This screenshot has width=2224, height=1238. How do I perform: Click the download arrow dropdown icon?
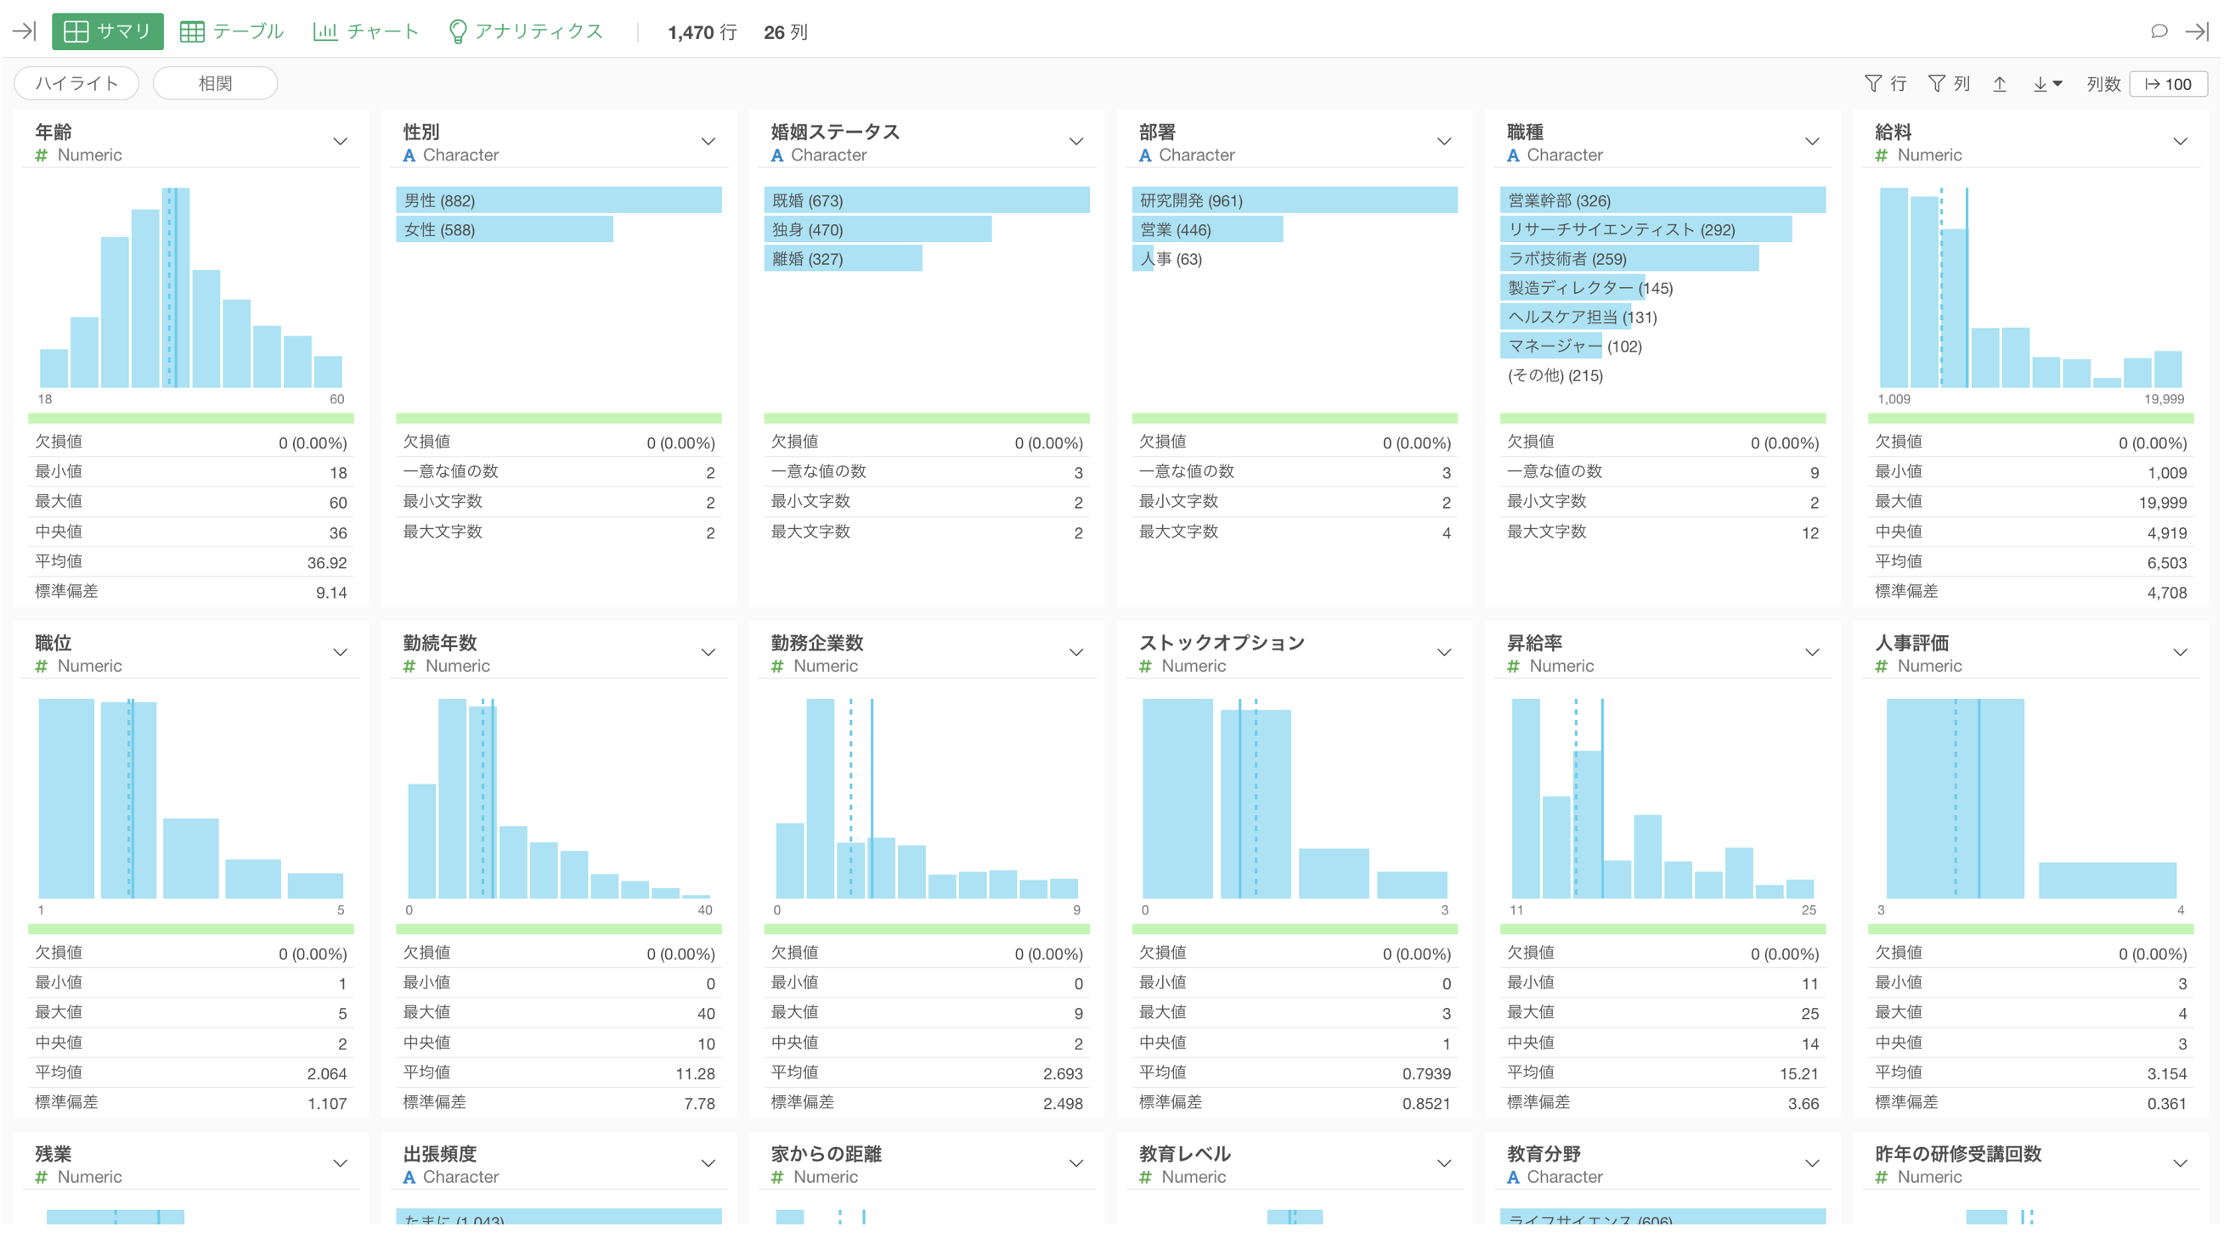[x=2047, y=84]
